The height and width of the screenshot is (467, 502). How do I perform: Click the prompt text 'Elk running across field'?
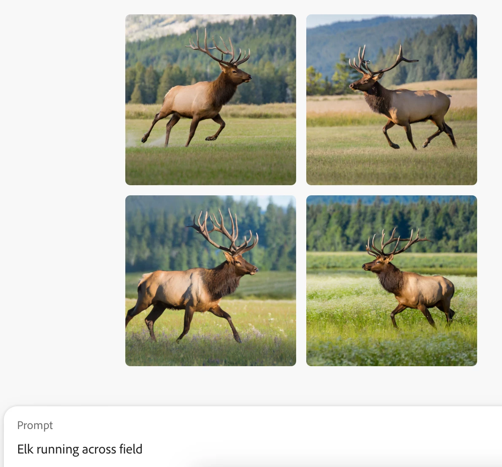tap(80, 449)
